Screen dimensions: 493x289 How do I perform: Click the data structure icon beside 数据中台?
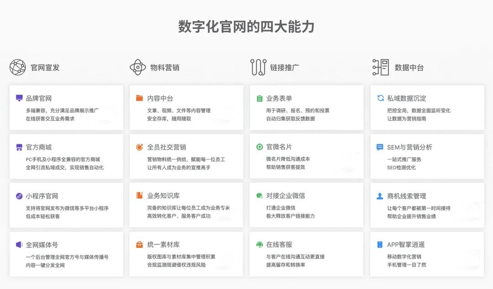381,67
